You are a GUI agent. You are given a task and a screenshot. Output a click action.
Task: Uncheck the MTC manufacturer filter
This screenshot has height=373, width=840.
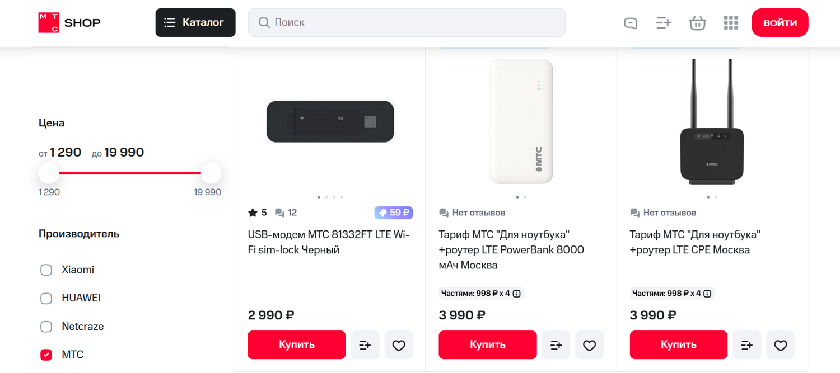pos(46,355)
